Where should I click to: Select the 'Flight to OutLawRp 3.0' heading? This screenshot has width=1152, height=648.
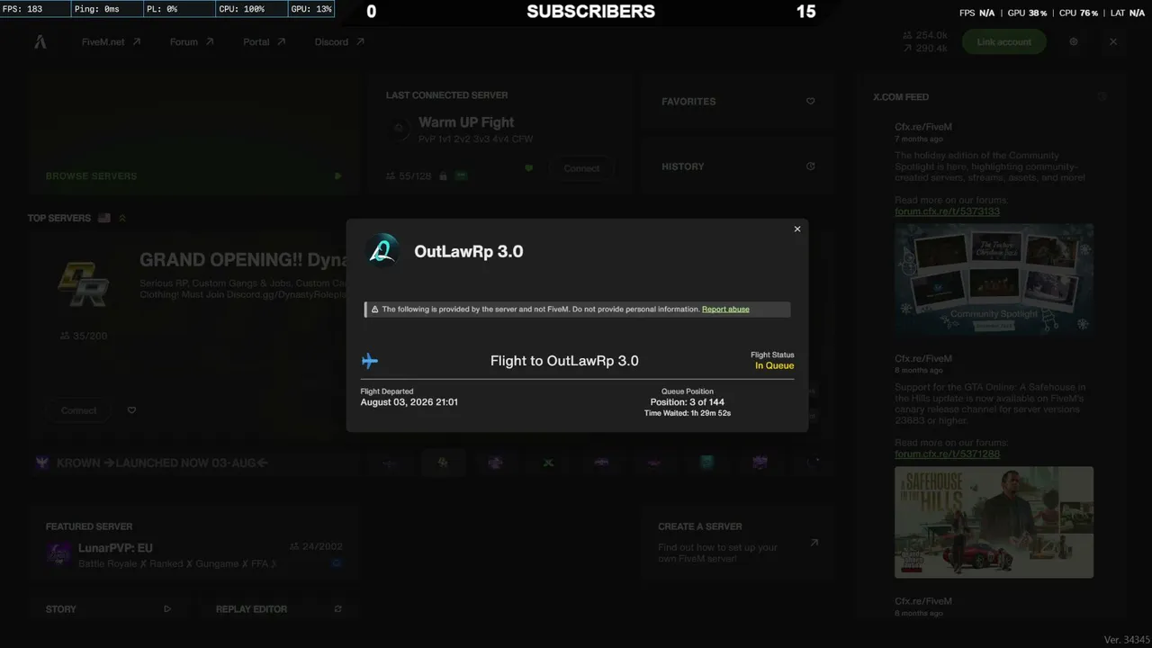point(564,361)
